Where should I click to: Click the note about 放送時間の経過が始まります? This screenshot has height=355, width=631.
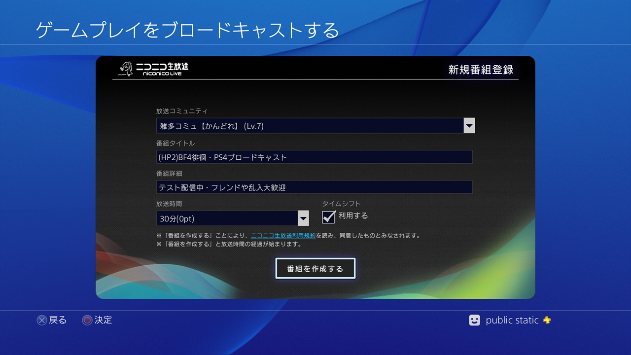pos(229,244)
